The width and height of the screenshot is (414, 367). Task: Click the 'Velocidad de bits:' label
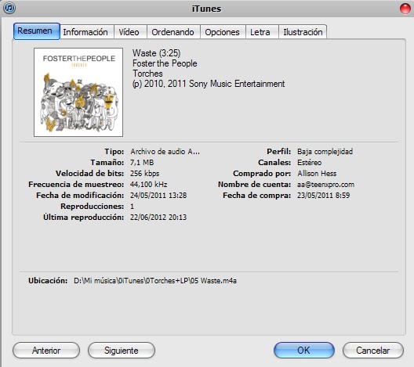point(89,174)
